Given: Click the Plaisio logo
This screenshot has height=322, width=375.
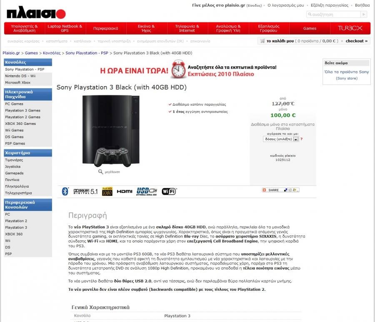Looking at the screenshot, I should pos(36,12).
